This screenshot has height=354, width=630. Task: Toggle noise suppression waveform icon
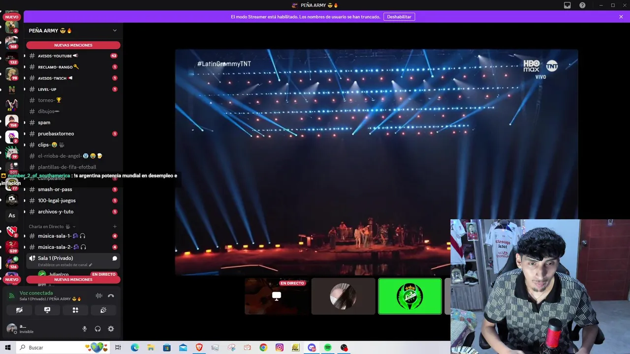(99, 295)
